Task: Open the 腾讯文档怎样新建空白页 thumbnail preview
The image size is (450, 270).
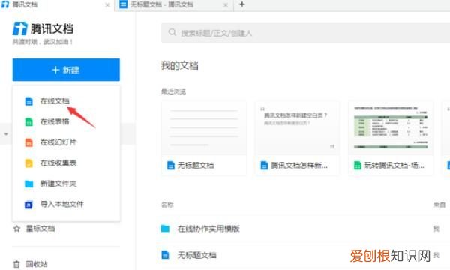Action: [297, 128]
